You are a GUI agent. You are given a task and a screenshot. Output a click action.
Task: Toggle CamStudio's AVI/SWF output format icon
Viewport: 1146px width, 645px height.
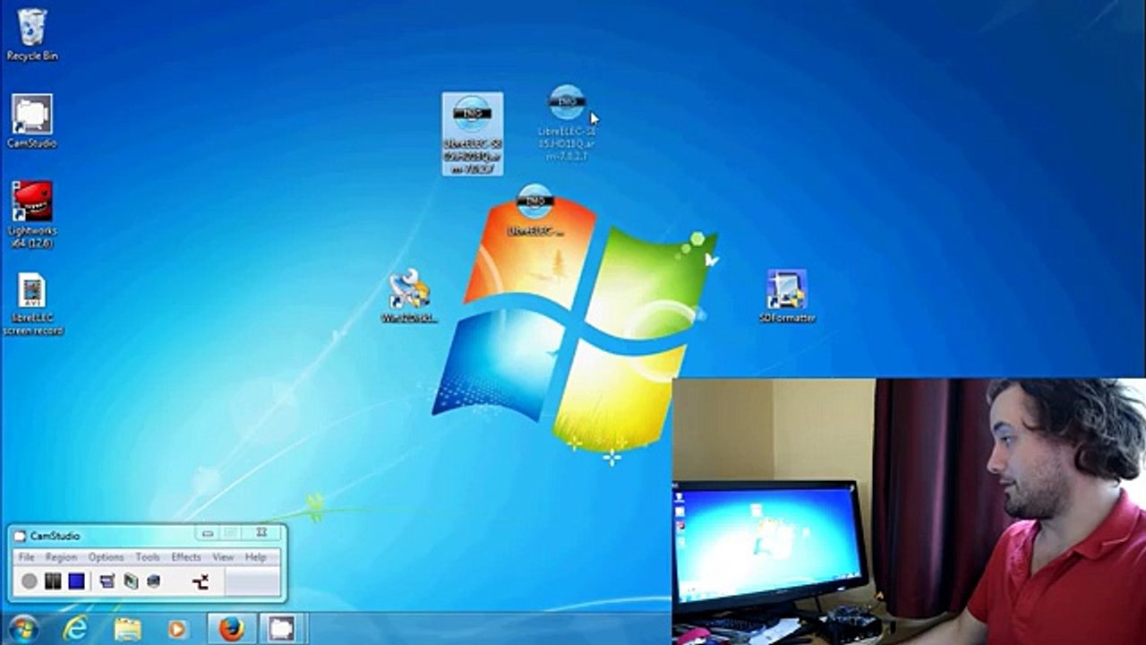(x=201, y=581)
